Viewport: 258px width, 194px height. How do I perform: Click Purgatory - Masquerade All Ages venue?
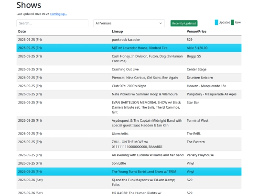coord(212,94)
